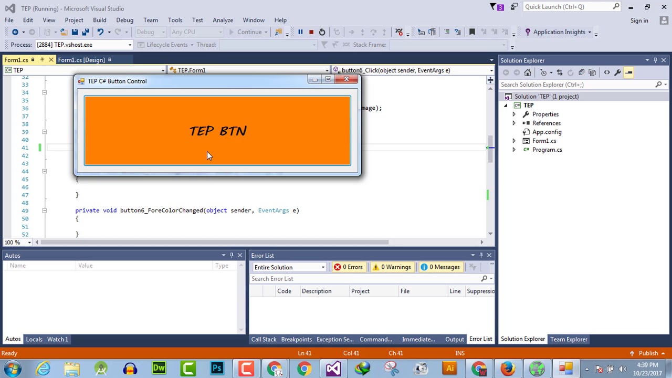
Task: Click the Quick Launch search magnifier
Action: click(x=616, y=7)
